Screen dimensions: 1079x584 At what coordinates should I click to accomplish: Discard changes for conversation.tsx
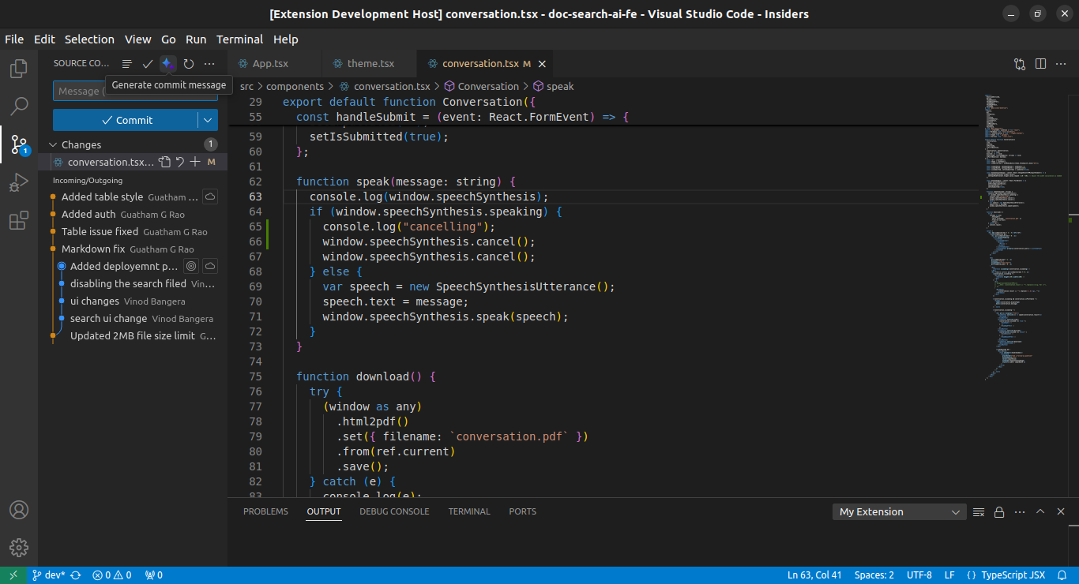180,162
